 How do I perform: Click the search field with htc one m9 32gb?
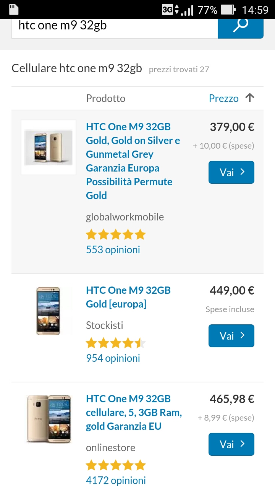click(115, 26)
